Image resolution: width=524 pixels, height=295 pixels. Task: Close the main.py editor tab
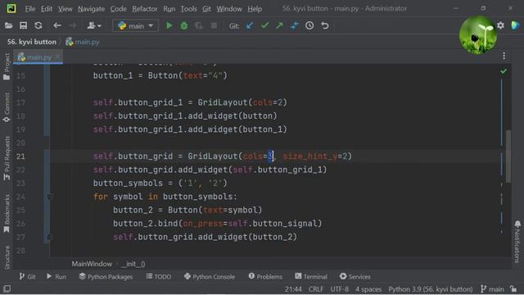pyautogui.click(x=57, y=57)
